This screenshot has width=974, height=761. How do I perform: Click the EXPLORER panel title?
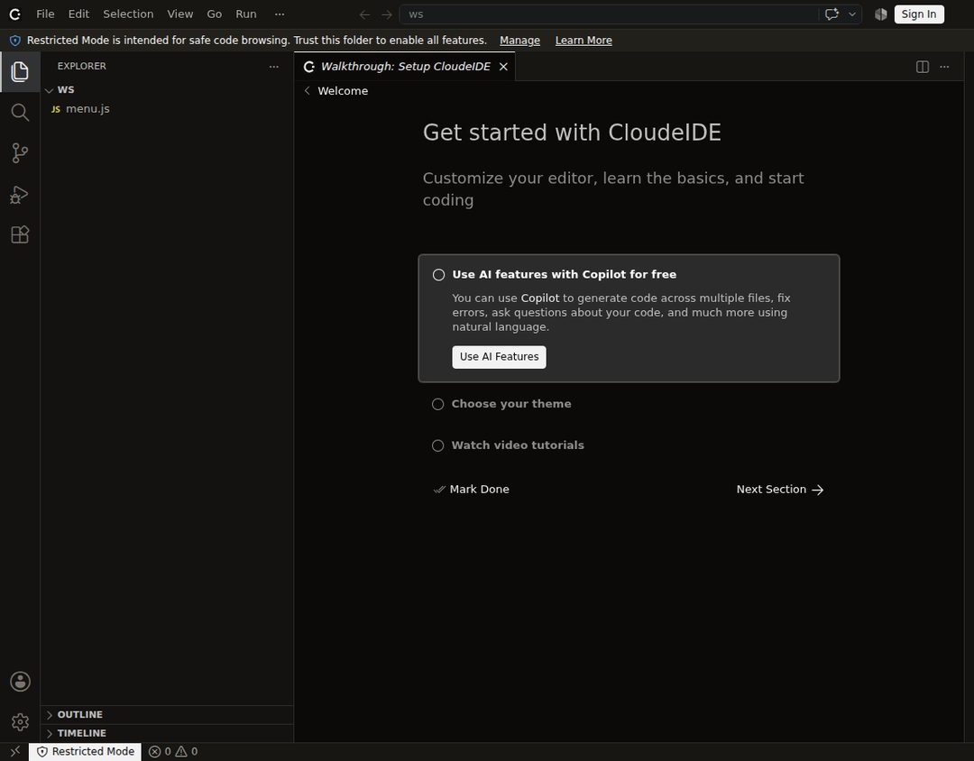click(x=82, y=67)
